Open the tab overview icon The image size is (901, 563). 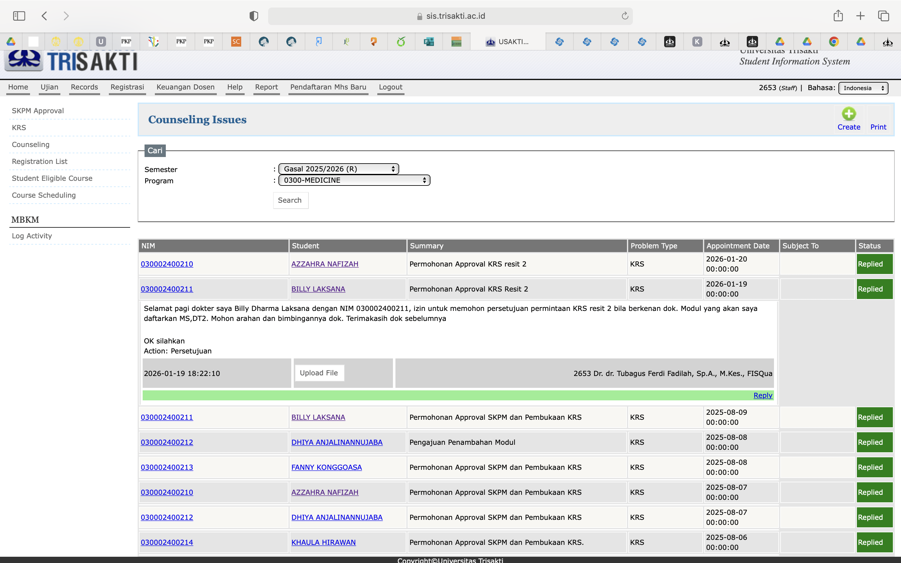click(883, 16)
